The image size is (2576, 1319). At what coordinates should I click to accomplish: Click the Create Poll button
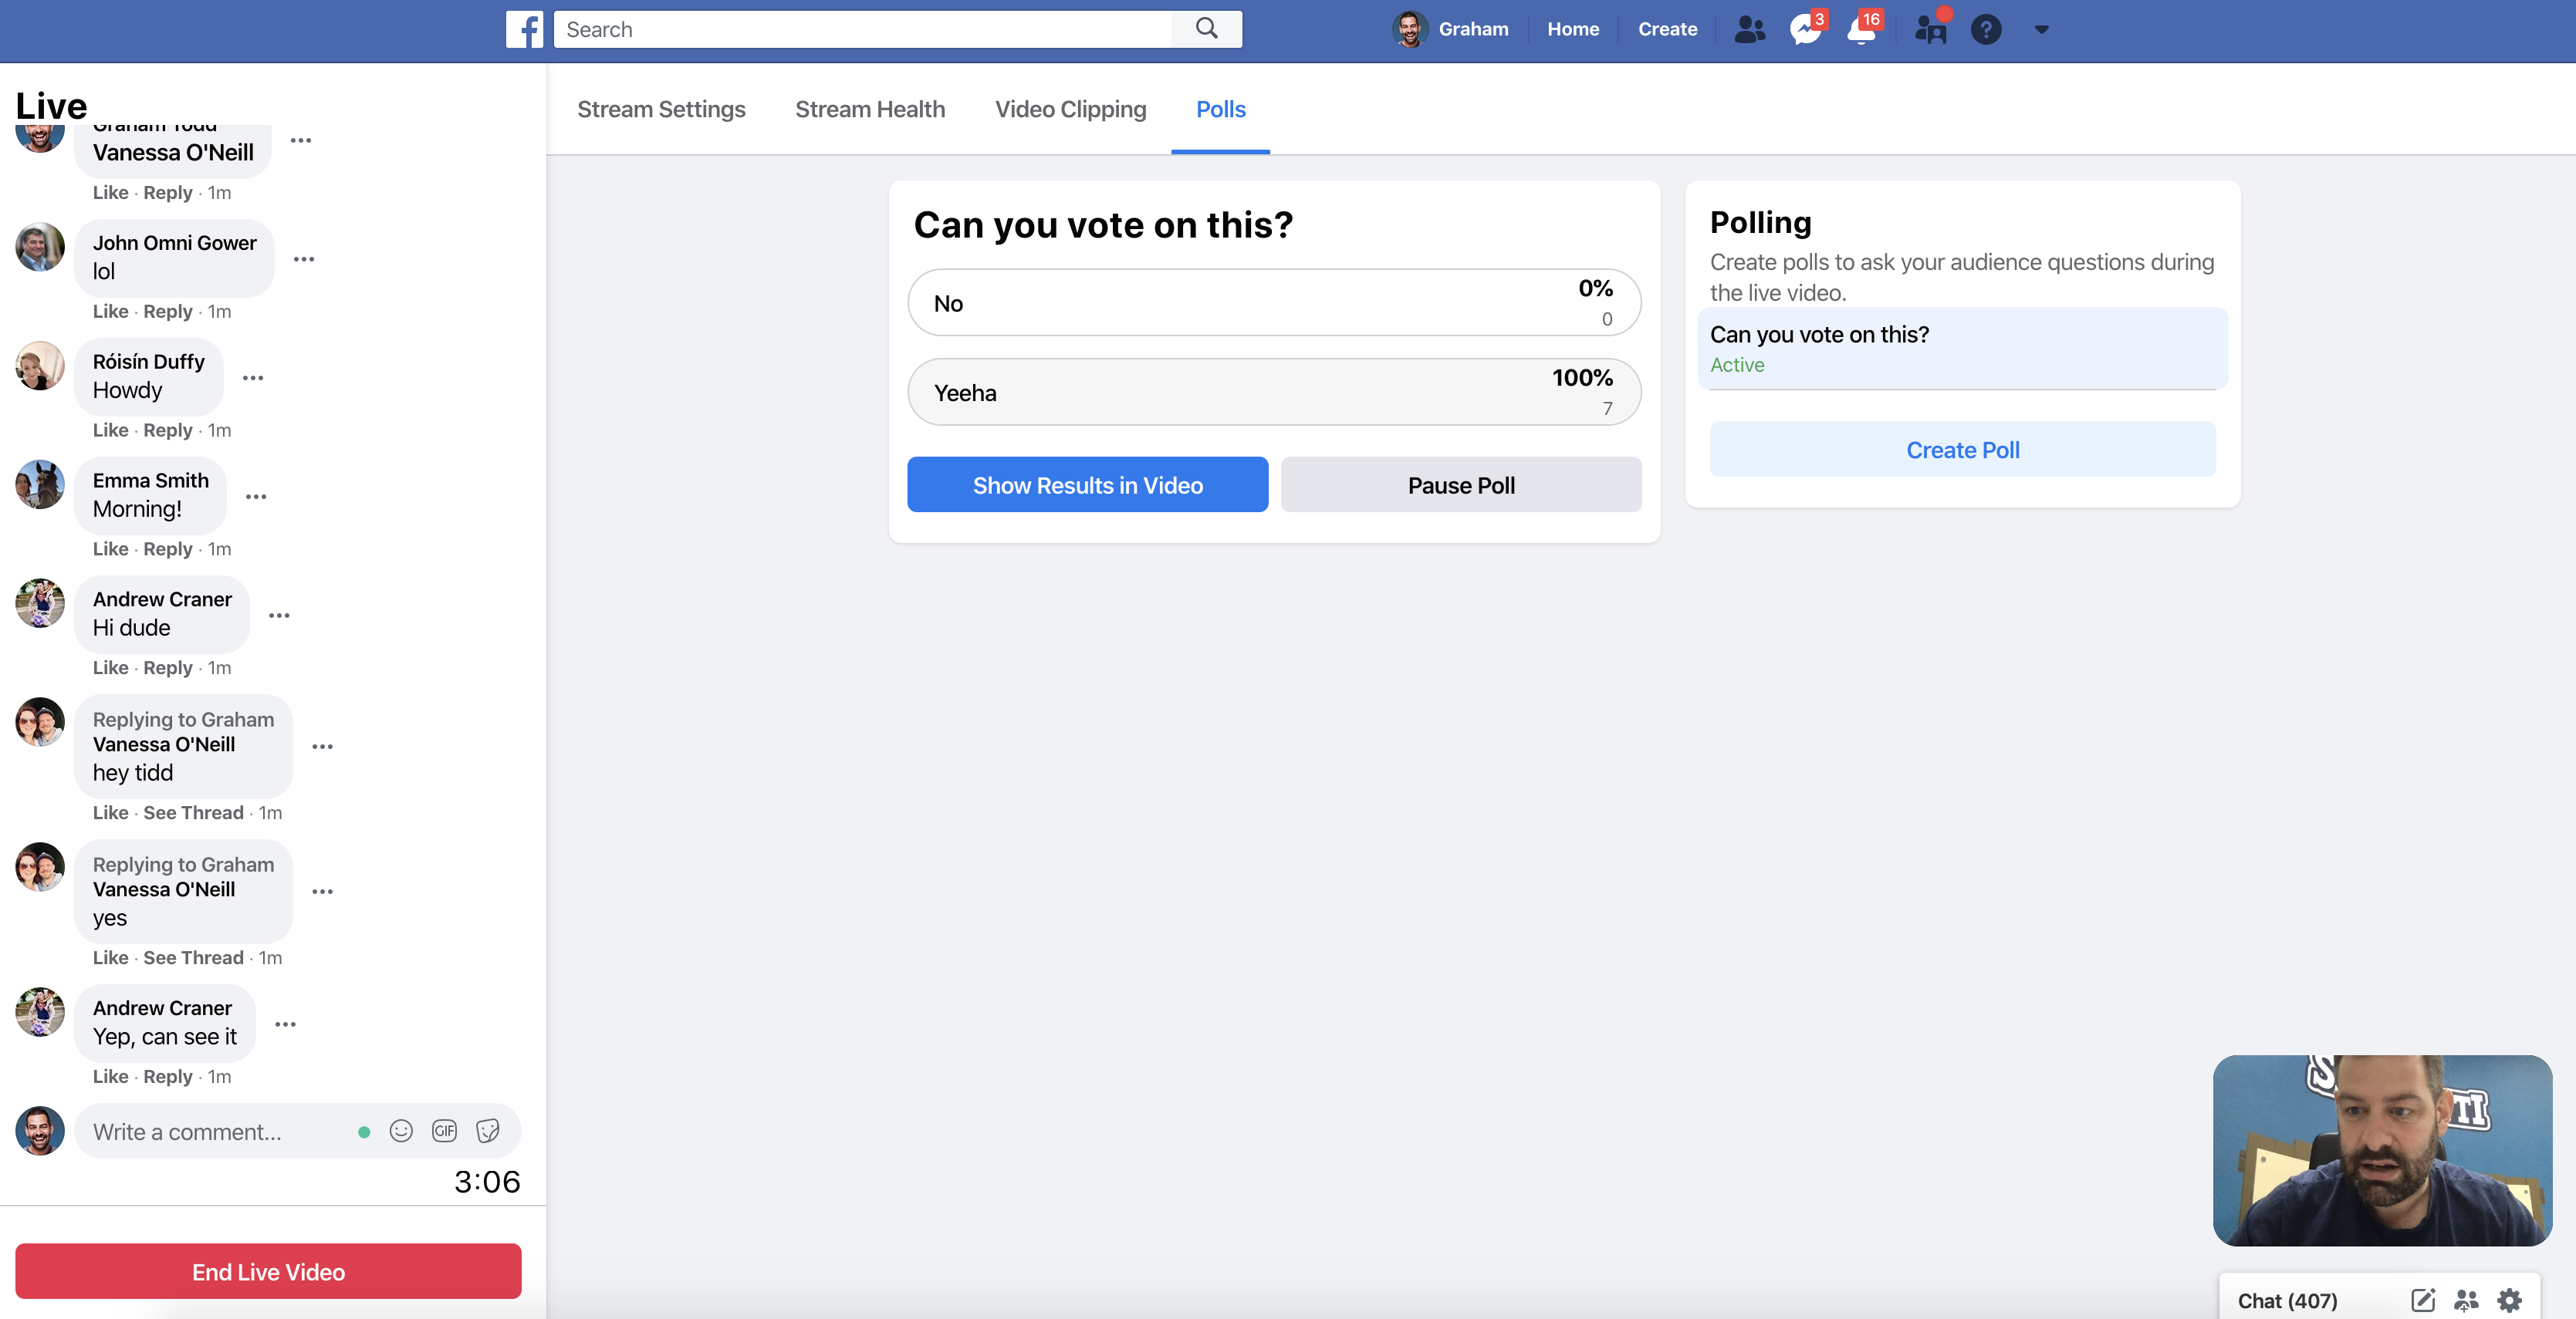point(1962,450)
